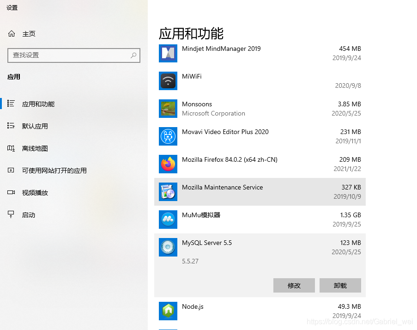Image resolution: width=417 pixels, height=330 pixels.
Task: Click the 应用 category heading in sidebar
Action: pyautogui.click(x=14, y=77)
